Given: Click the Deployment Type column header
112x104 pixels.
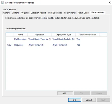Looking at the screenshot, I should click(x=63, y=35).
